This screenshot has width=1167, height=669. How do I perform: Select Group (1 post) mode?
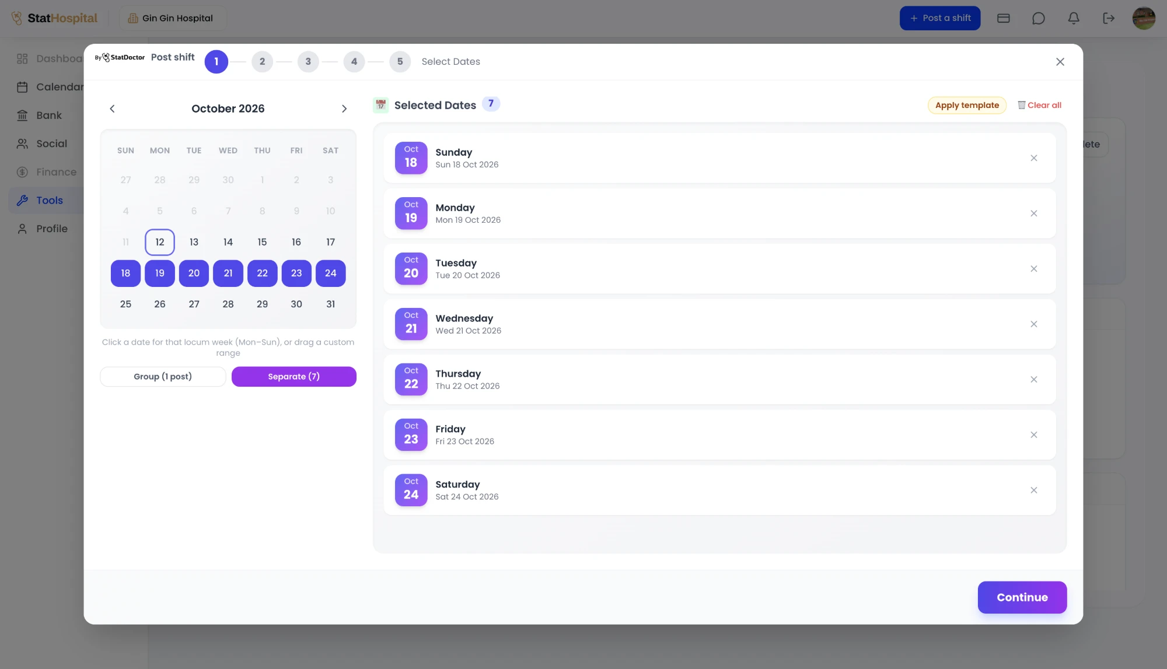[x=163, y=377]
